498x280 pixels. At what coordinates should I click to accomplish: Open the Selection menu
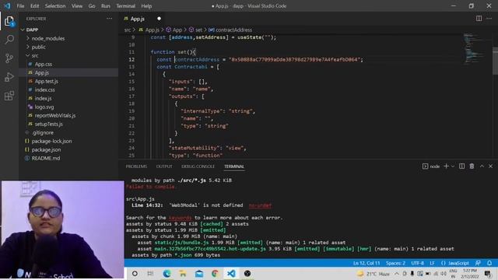click(55, 6)
